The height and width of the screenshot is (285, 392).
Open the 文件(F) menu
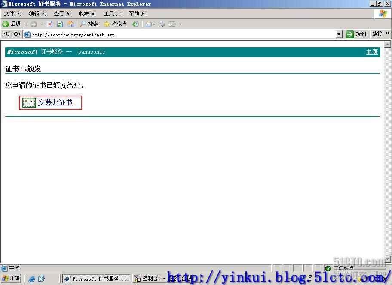tap(13, 14)
